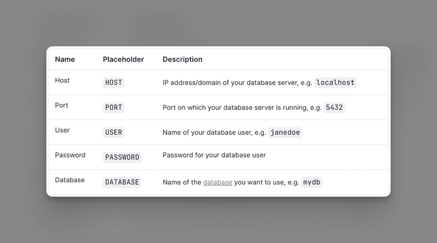Viewport: 437px width, 243px height.
Task: Click the 5432 port example snippet
Action: 334,108
